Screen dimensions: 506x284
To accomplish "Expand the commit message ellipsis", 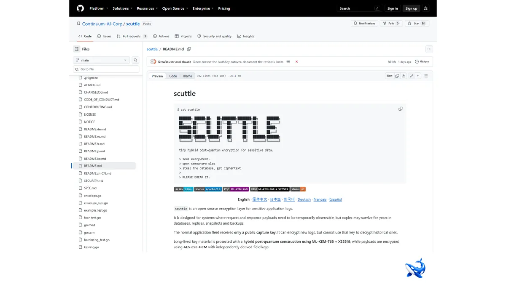I will click(x=288, y=61).
